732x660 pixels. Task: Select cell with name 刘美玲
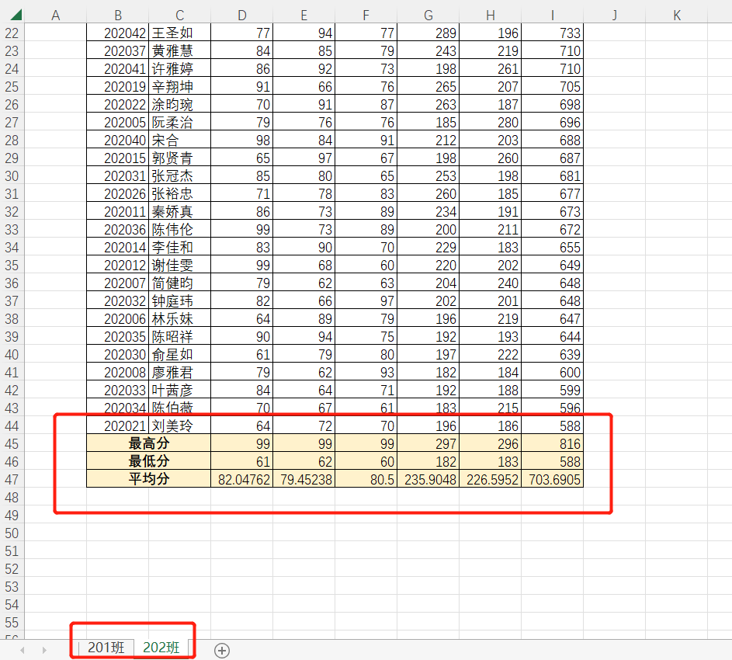click(180, 426)
